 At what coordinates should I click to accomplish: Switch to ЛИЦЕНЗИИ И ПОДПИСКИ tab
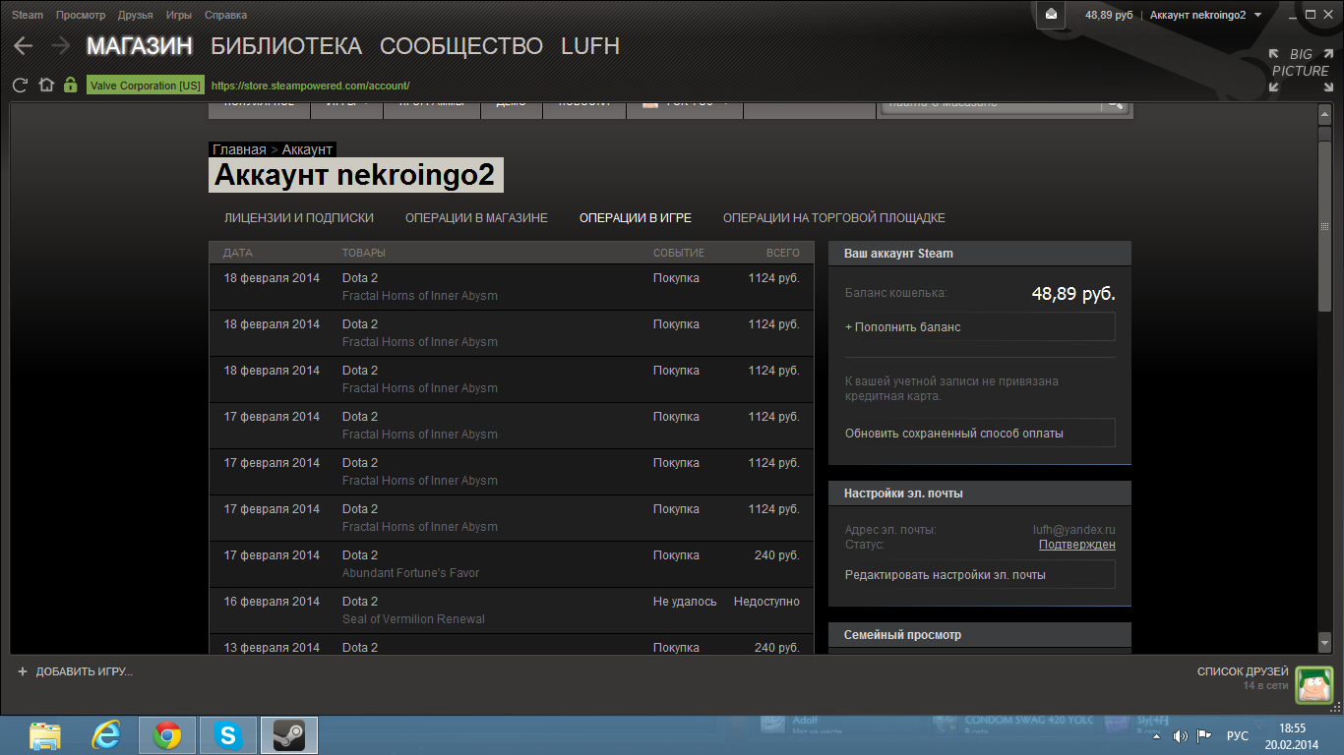coord(299,218)
